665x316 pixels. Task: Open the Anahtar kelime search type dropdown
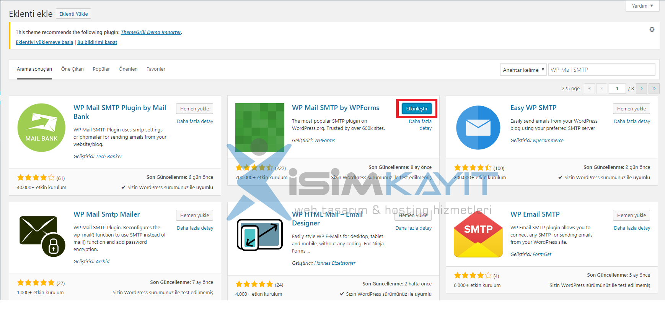523,70
